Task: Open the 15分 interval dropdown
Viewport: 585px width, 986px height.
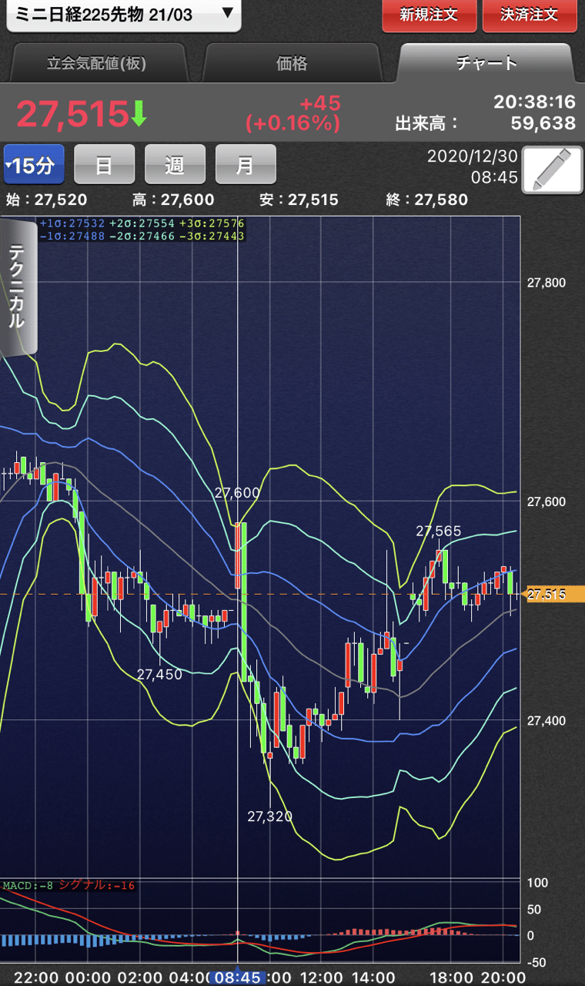Action: pyautogui.click(x=33, y=165)
